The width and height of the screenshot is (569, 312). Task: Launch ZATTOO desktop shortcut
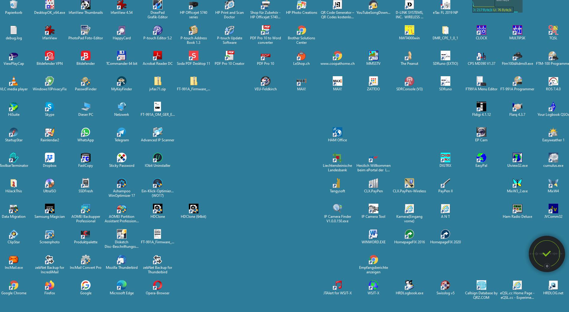click(374, 81)
